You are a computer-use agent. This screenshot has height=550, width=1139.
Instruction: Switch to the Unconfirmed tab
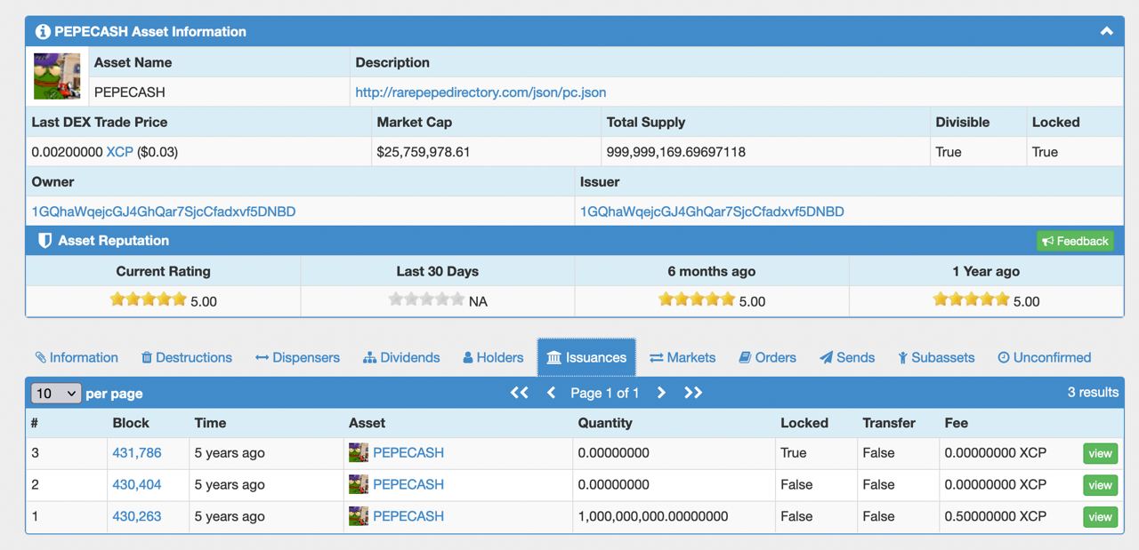[1045, 357]
